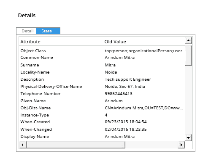The width and height of the screenshot is (211, 164).
Task: Select the Obj-Dist-Name attribute
Action: 35,108
